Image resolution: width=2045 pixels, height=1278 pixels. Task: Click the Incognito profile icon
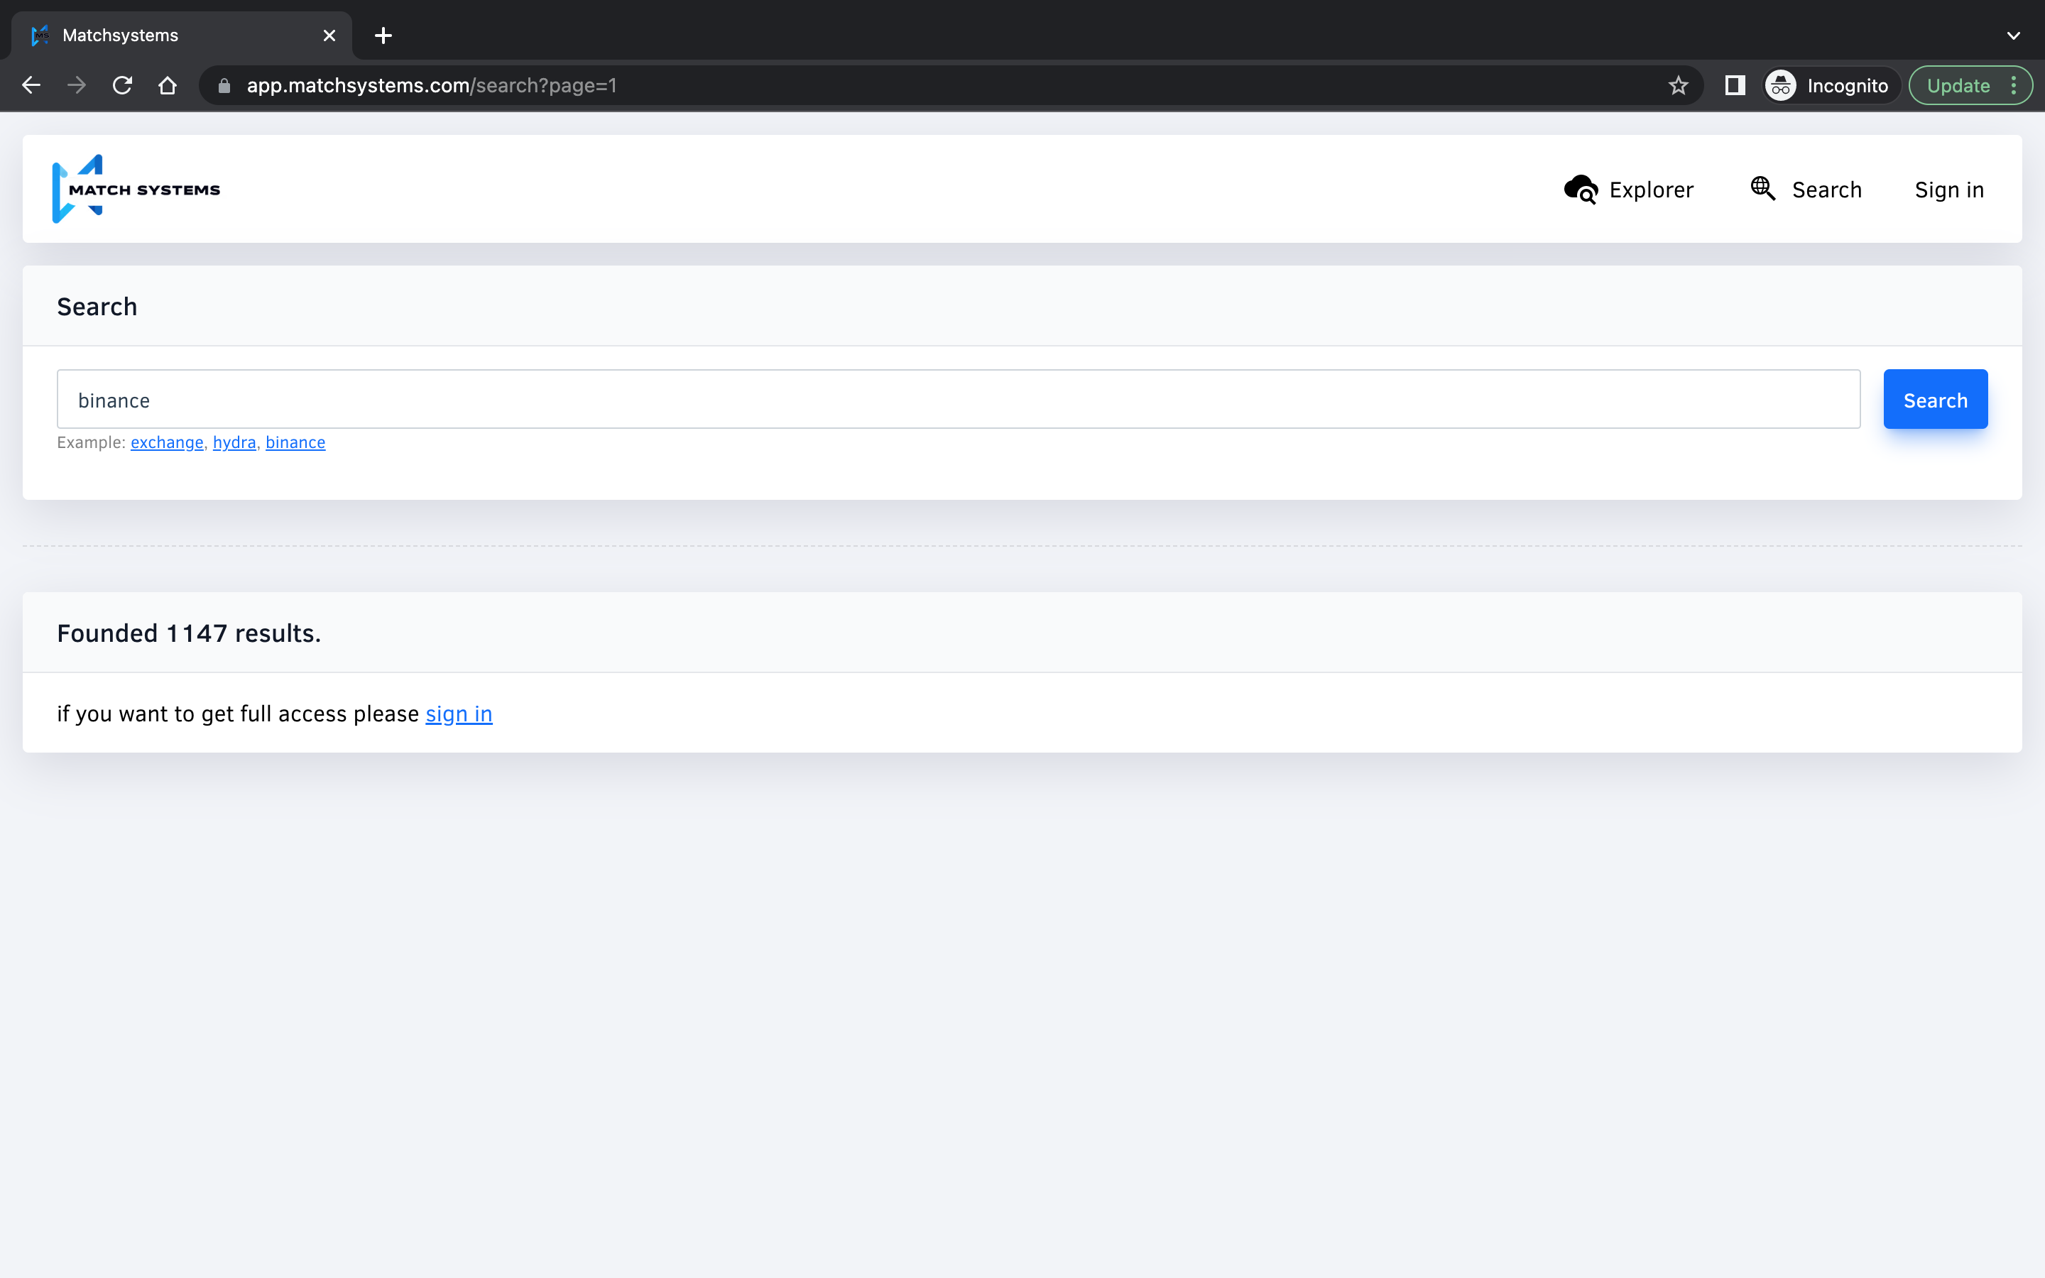(1782, 85)
